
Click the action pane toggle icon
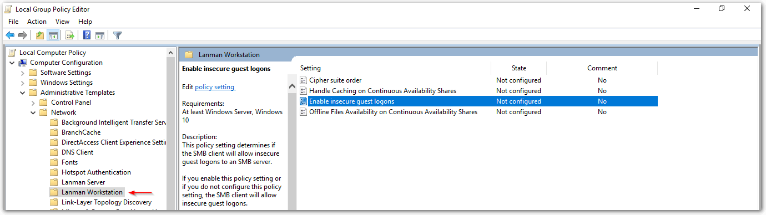coord(100,35)
